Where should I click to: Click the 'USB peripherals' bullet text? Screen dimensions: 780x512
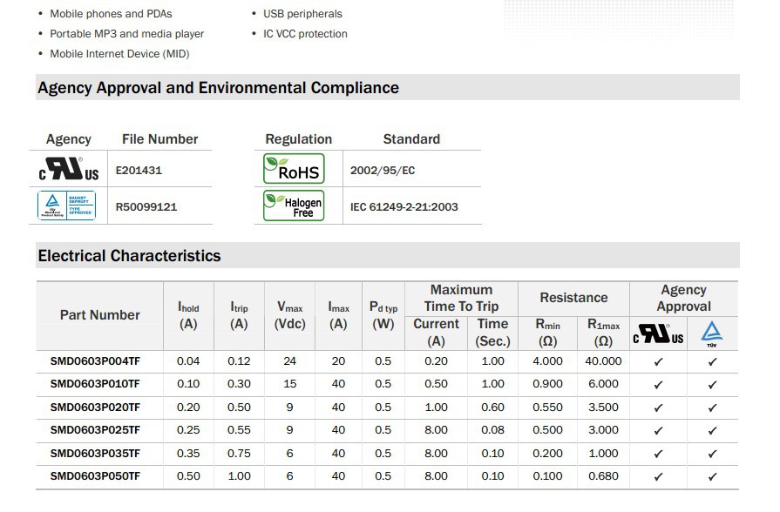click(x=302, y=14)
